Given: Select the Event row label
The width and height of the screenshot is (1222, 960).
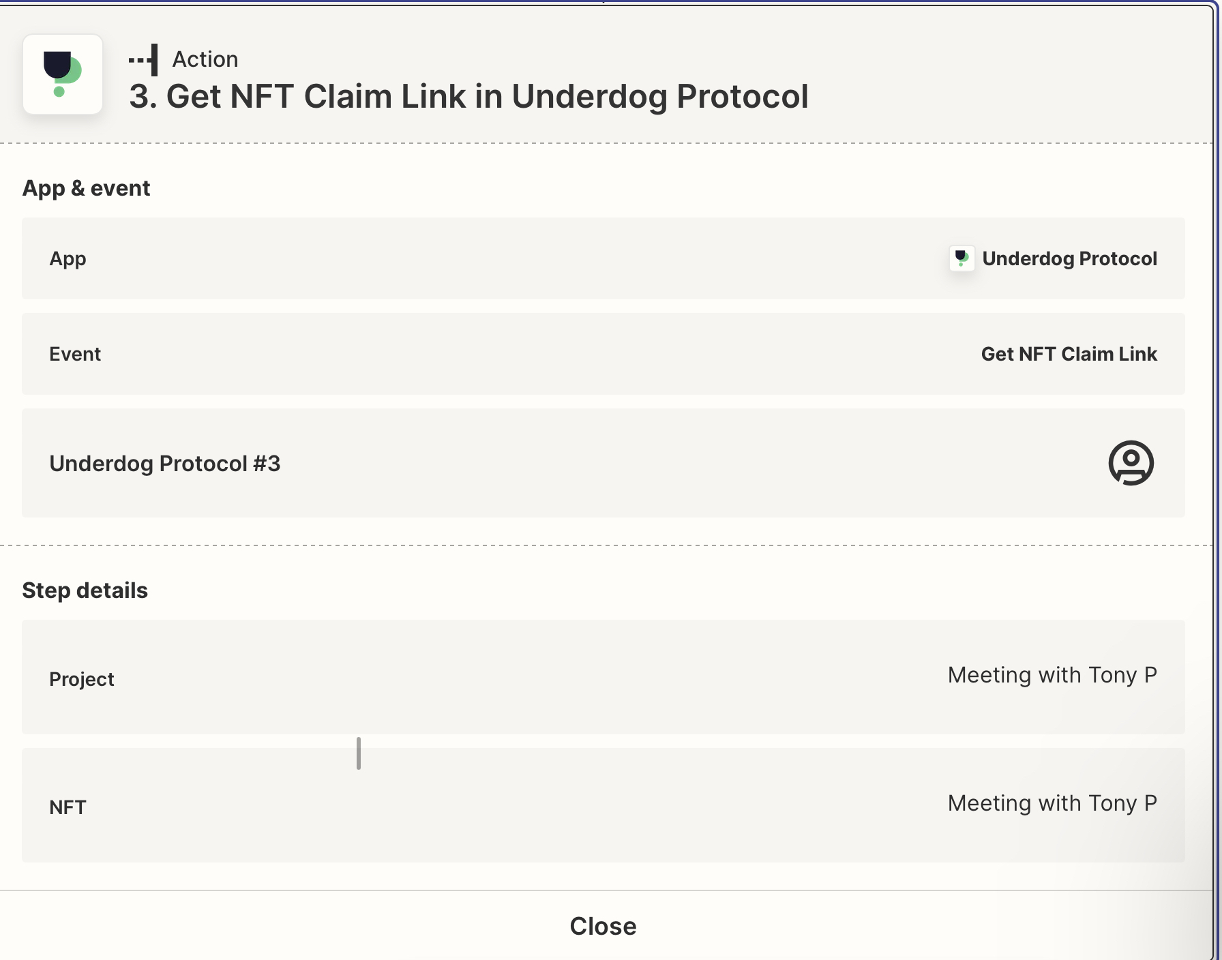Looking at the screenshot, I should point(75,354).
